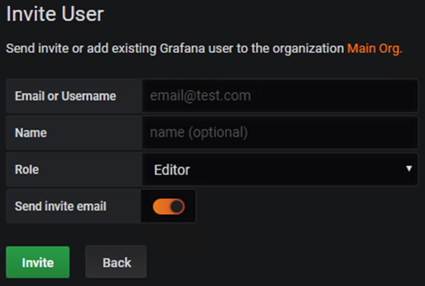Click the Invite User heading
The height and width of the screenshot is (286, 425).
pyautogui.click(x=55, y=13)
